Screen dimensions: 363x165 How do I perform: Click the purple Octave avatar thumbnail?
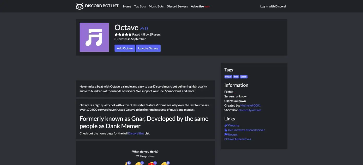tap(94, 37)
